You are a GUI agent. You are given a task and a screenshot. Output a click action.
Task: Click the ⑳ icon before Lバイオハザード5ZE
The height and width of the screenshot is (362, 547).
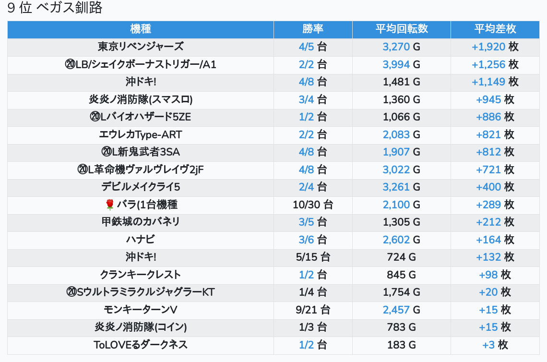click(95, 117)
